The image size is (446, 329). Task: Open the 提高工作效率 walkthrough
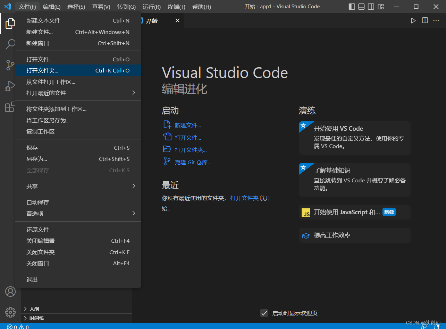click(354, 235)
